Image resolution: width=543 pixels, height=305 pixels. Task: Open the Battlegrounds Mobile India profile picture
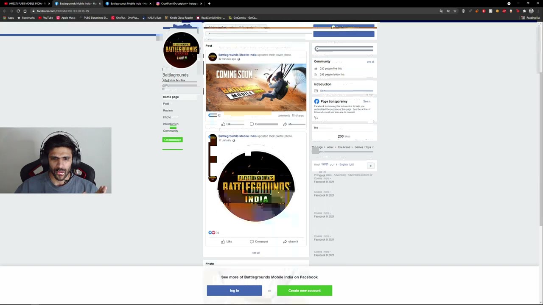click(181, 50)
